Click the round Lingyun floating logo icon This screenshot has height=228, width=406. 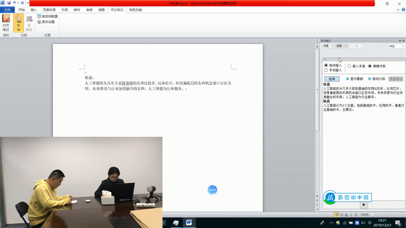pyautogui.click(x=330, y=197)
